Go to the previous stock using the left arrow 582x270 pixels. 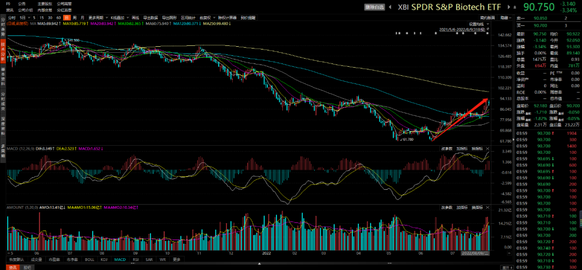[x=390, y=7]
